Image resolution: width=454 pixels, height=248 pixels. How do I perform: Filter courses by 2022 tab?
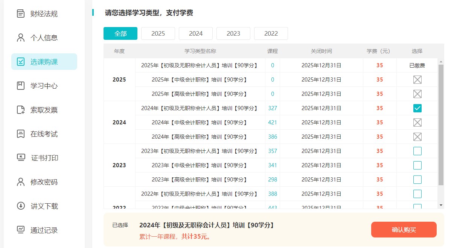[271, 33]
